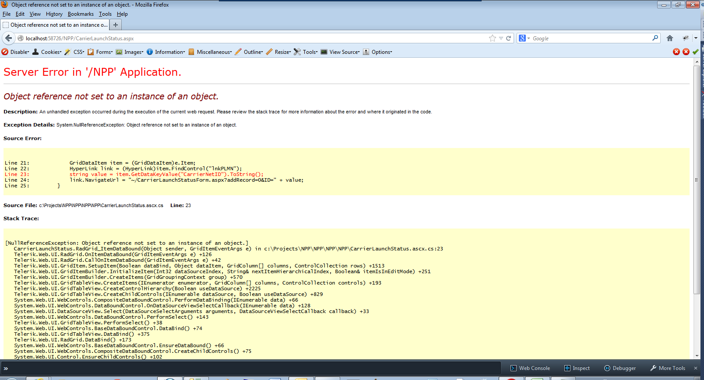The image size is (704, 380).
Task: Click the italic 'Object reference not set' error heading
Action: coord(111,96)
